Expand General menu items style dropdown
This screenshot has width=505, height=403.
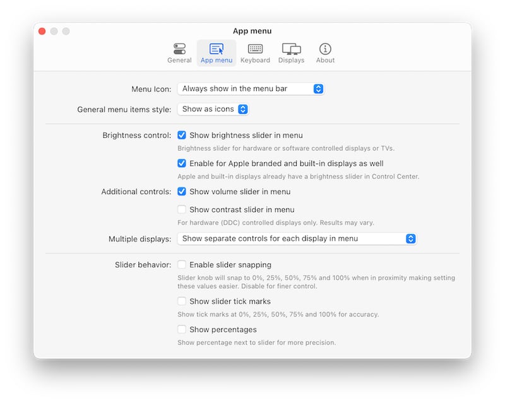pyautogui.click(x=213, y=109)
